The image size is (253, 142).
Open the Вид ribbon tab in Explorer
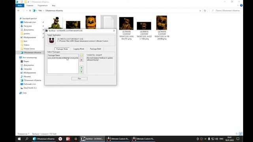click(54, 6)
